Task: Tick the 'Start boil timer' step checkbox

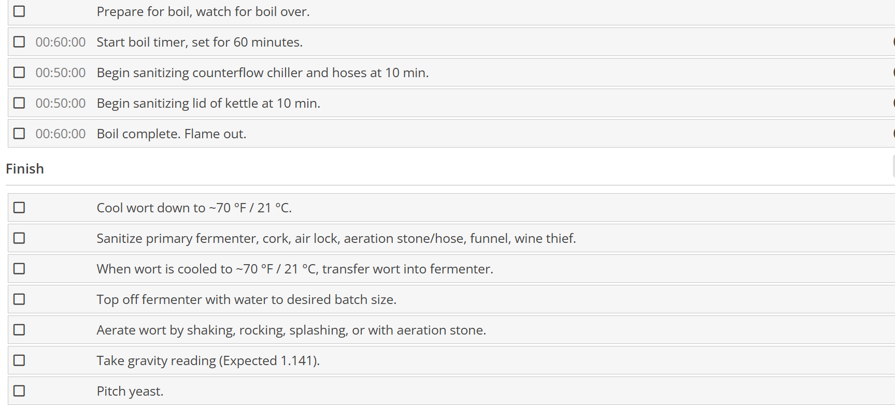Action: pos(19,41)
